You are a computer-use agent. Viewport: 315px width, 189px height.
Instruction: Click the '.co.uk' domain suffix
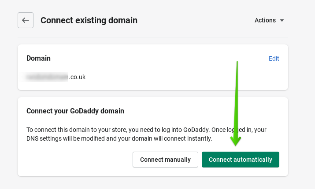pyautogui.click(x=77, y=77)
